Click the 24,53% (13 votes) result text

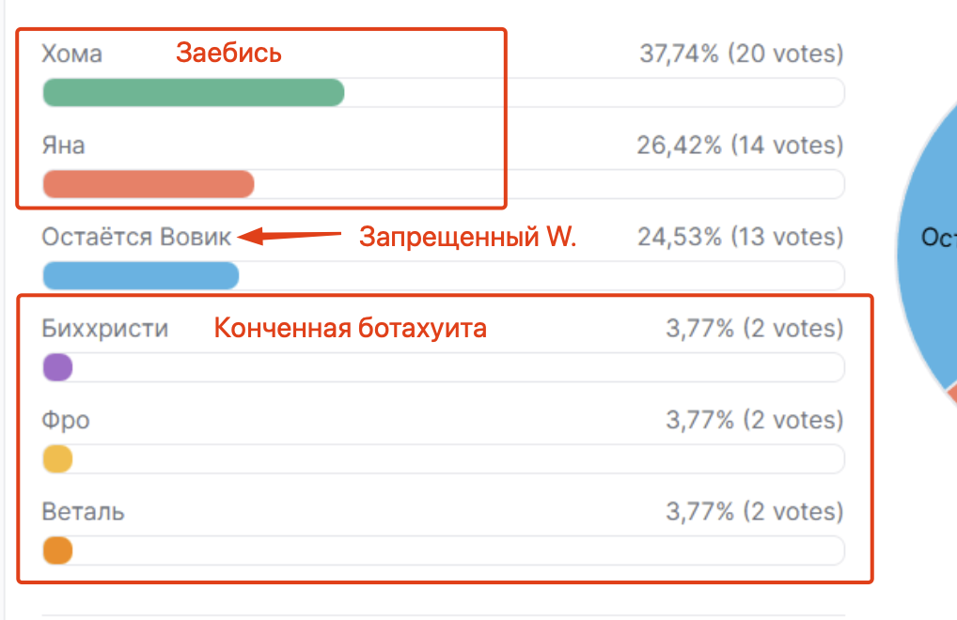(x=741, y=237)
